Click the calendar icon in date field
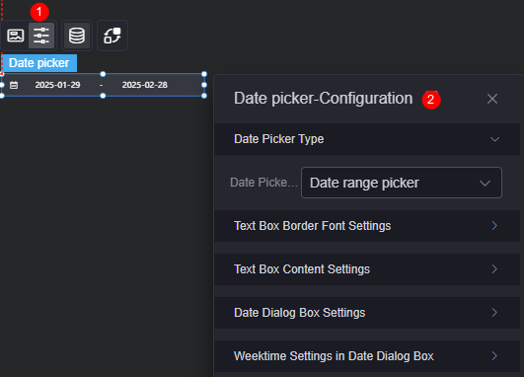Viewport: 524px width, 377px height. click(x=14, y=85)
